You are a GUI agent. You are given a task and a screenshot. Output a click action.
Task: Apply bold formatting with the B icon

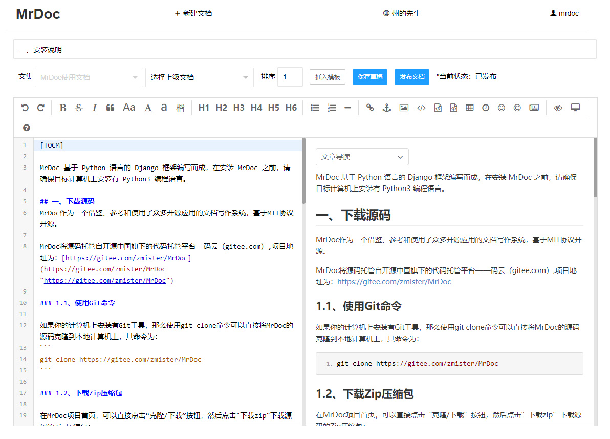63,108
